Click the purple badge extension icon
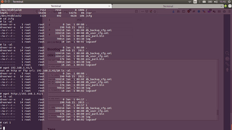The width and height of the screenshot is (232, 130). coord(209,11)
